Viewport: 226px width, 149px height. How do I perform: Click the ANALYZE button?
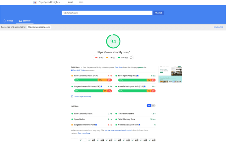pos(158,13)
